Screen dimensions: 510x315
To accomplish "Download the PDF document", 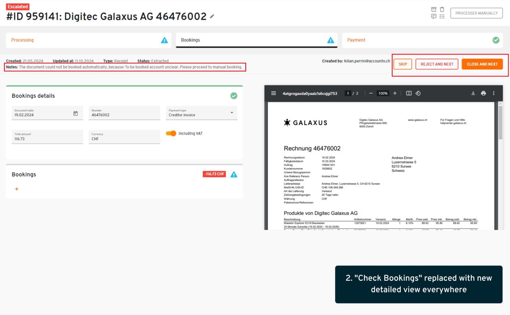I will coord(473,93).
